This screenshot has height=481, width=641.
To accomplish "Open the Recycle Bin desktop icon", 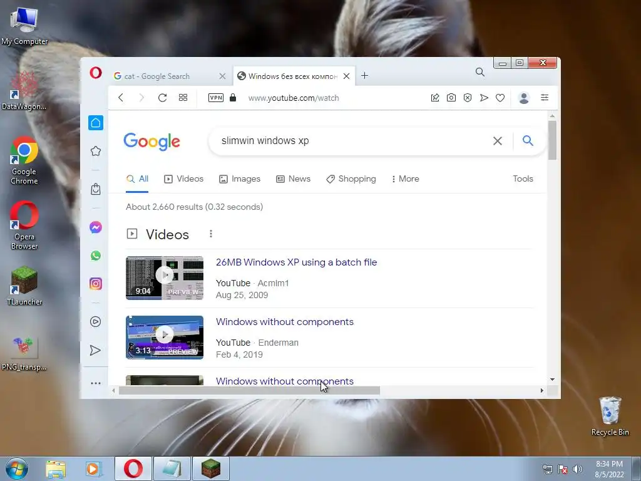I will (610, 416).
